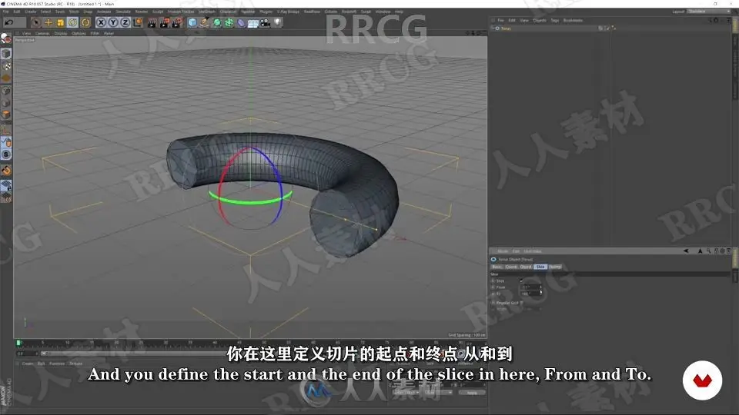Select the Points mode icon
Viewport: 739px width, 415px height.
tap(6, 91)
